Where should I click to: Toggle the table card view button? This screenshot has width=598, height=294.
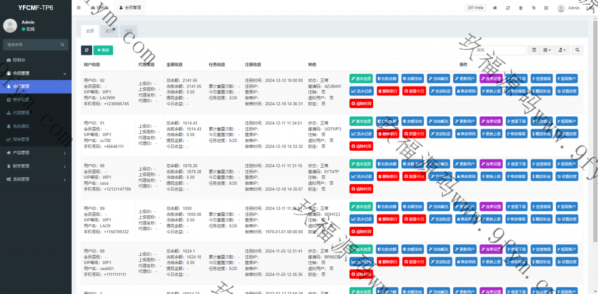tap(534, 51)
